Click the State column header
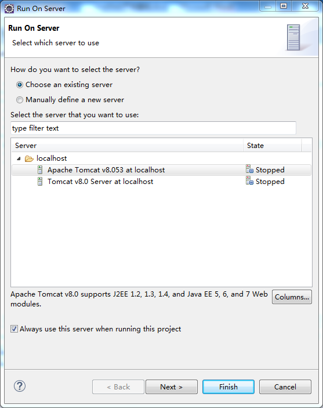 coord(273,146)
